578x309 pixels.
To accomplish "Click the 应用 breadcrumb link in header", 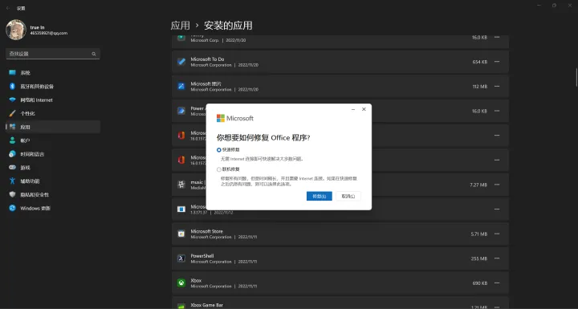I will click(x=181, y=26).
